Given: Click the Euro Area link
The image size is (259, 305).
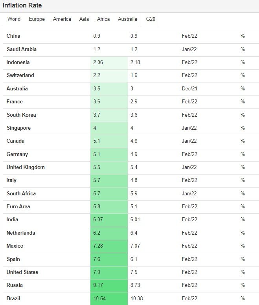Looking at the screenshot, I should click(x=18, y=207).
